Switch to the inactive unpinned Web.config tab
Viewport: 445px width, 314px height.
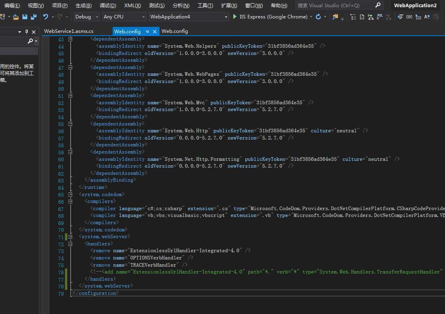[174, 31]
